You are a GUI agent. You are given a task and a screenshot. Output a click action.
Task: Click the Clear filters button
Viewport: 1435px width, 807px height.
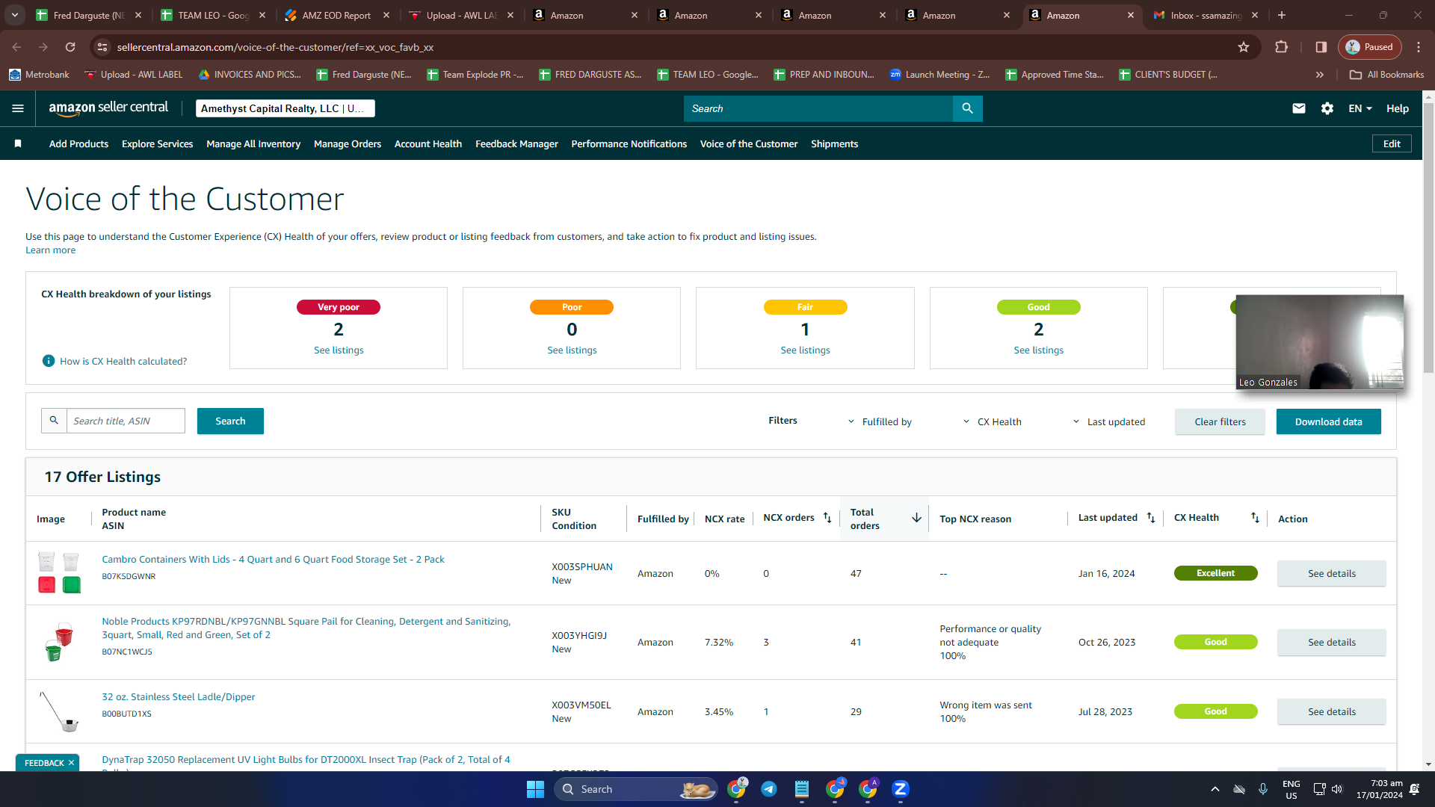click(x=1220, y=421)
